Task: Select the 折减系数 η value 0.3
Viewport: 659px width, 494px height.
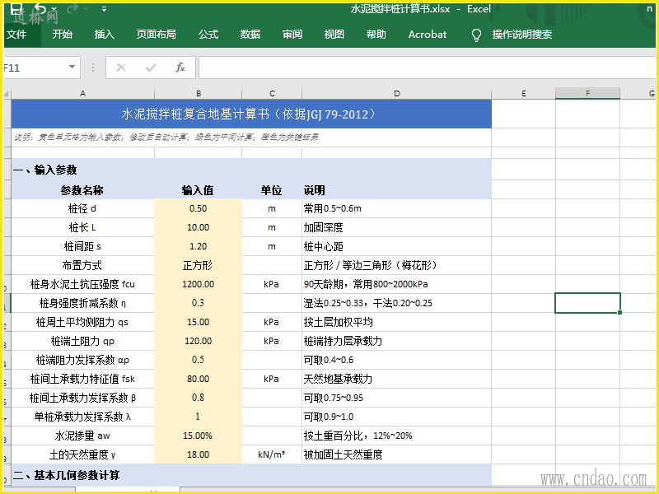Action: point(198,303)
